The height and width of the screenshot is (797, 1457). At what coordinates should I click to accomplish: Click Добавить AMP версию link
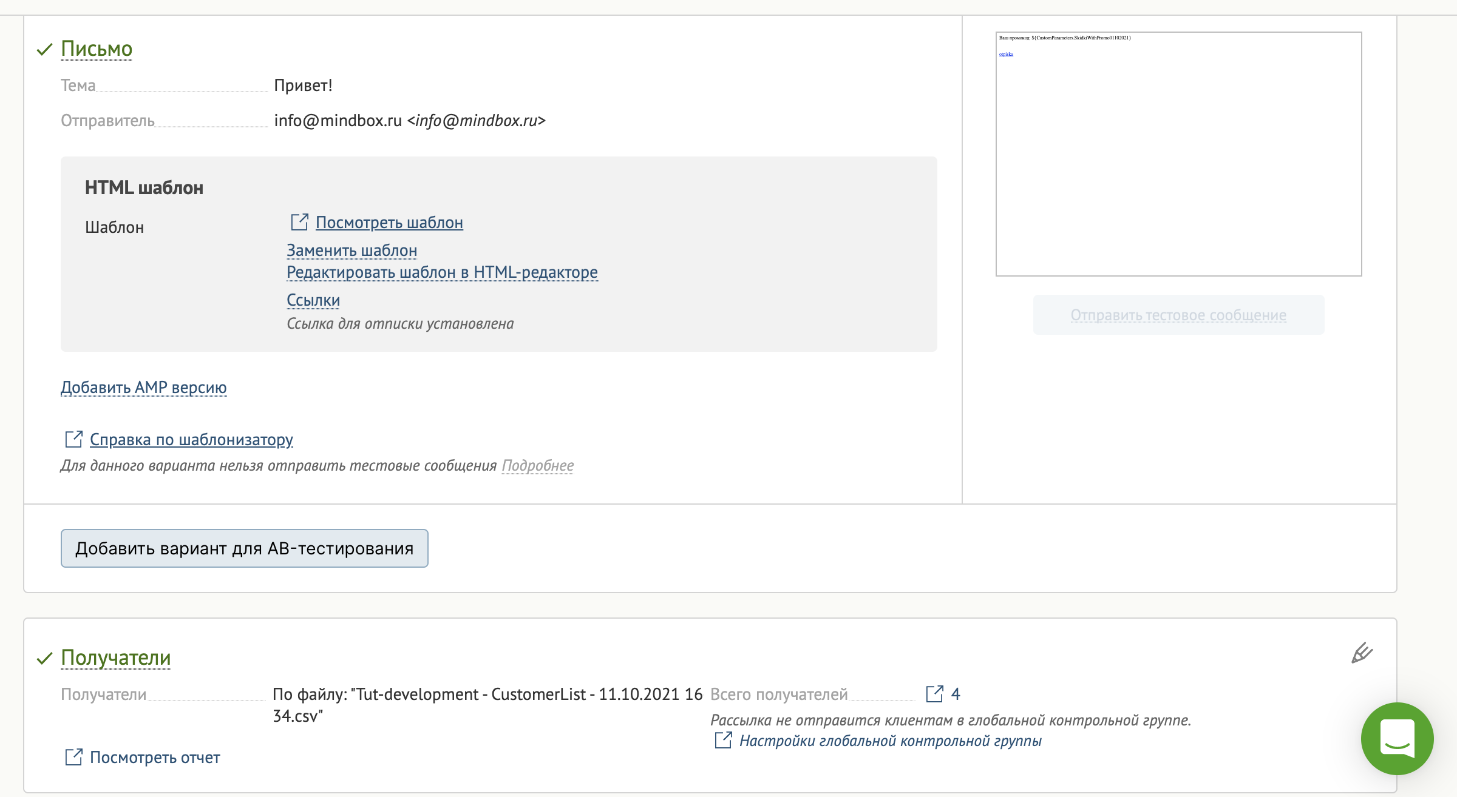point(144,387)
